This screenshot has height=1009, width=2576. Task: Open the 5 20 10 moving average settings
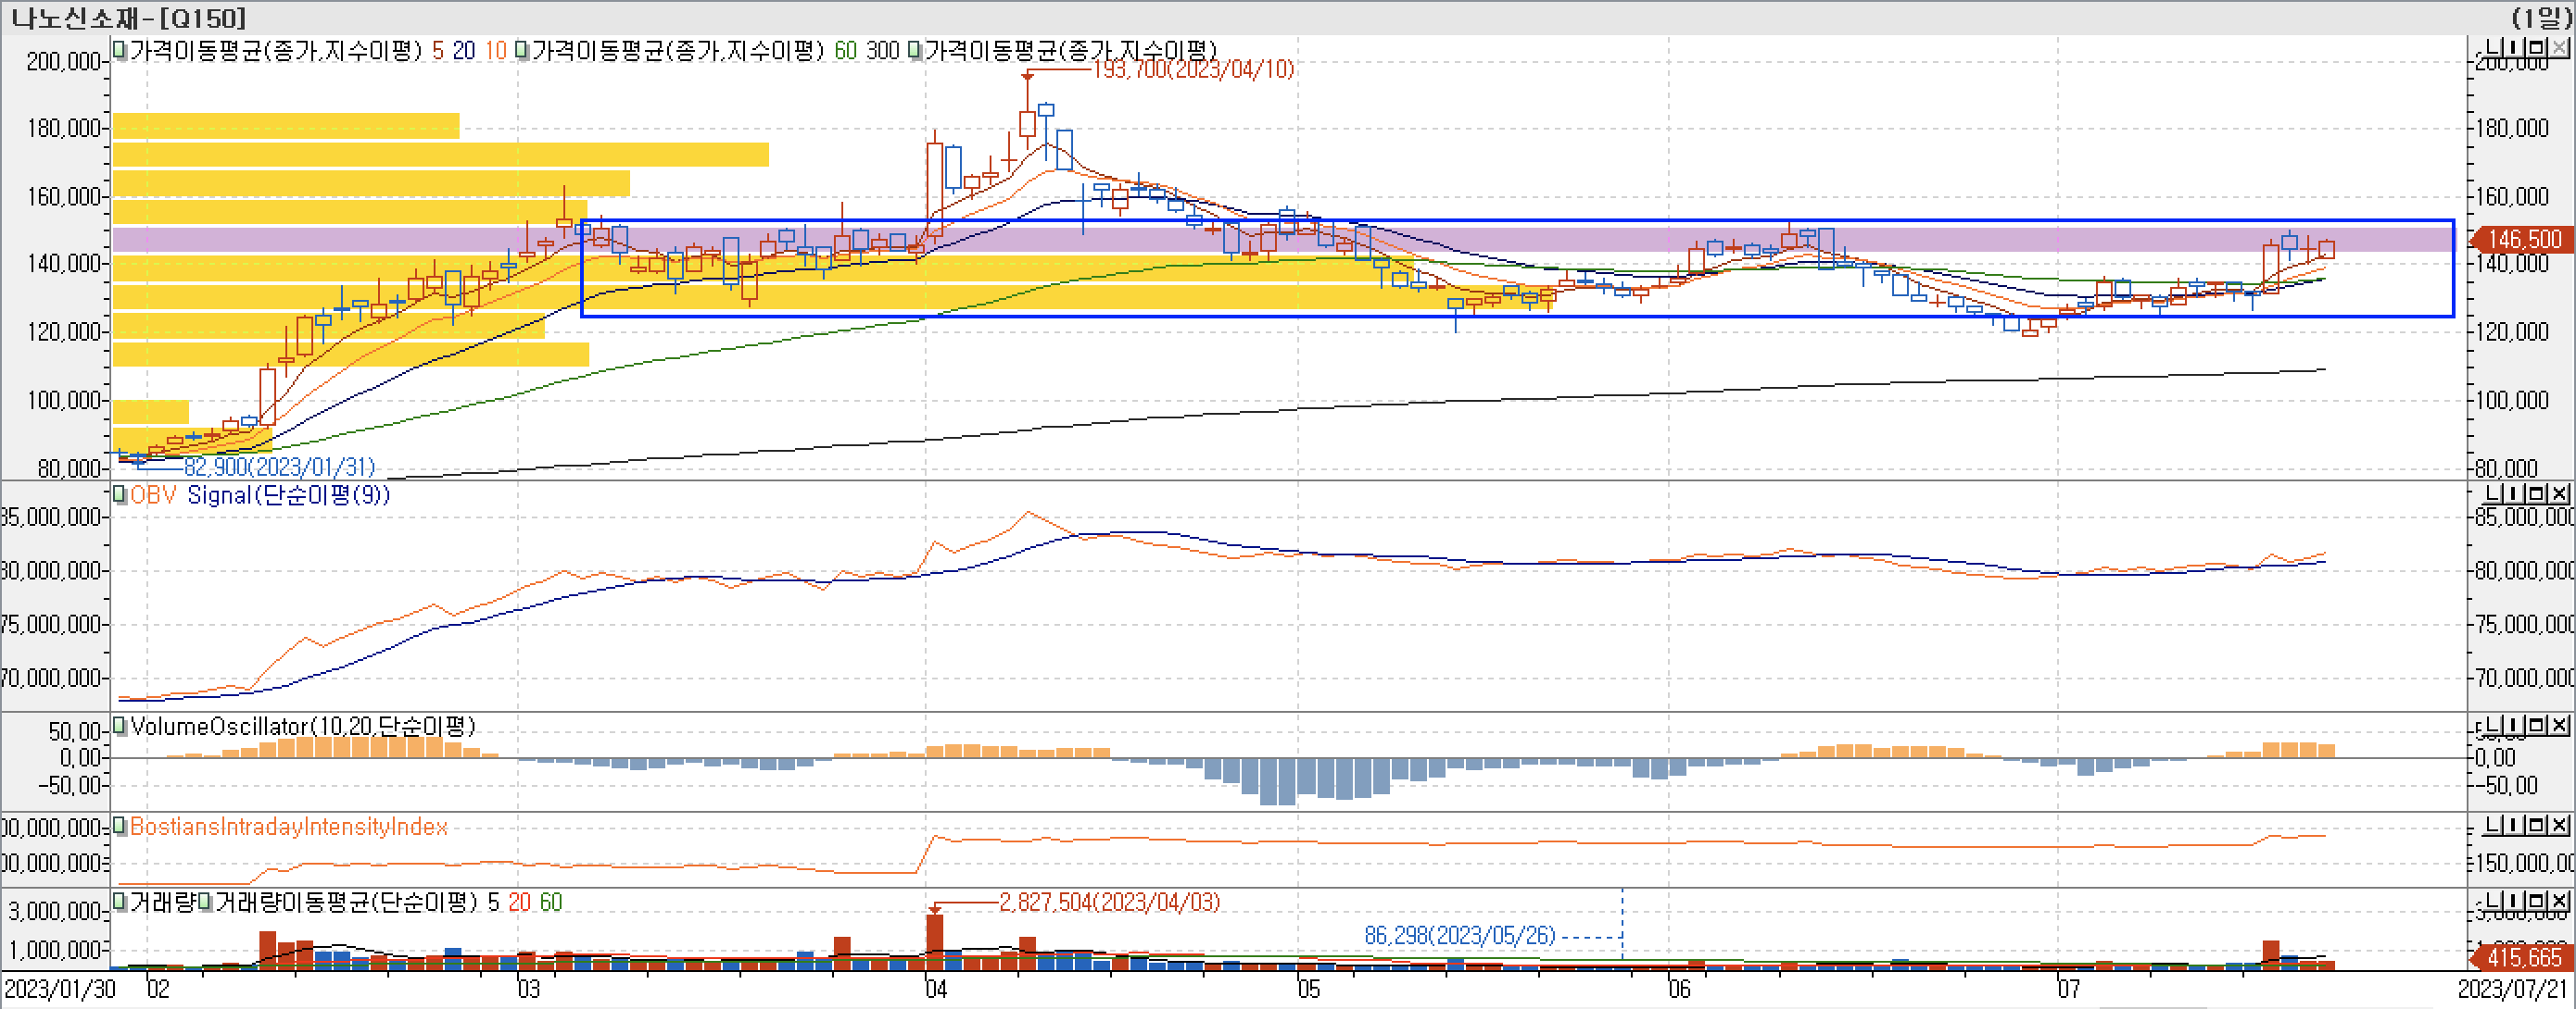click(x=468, y=51)
